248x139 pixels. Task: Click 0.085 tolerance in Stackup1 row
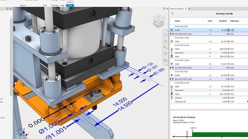tap(232, 98)
